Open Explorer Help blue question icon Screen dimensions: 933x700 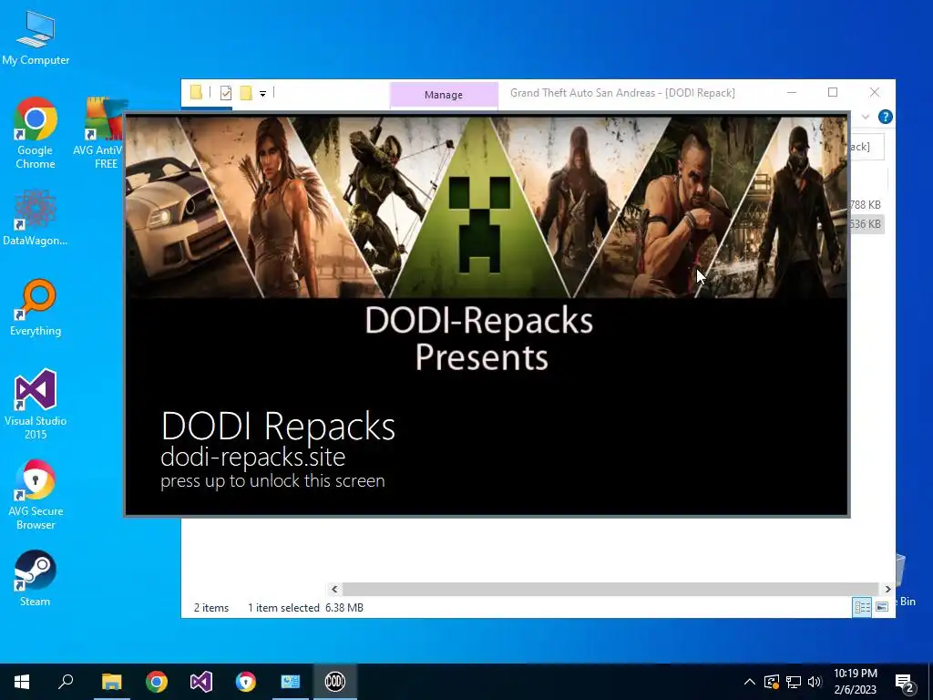pyautogui.click(x=885, y=117)
